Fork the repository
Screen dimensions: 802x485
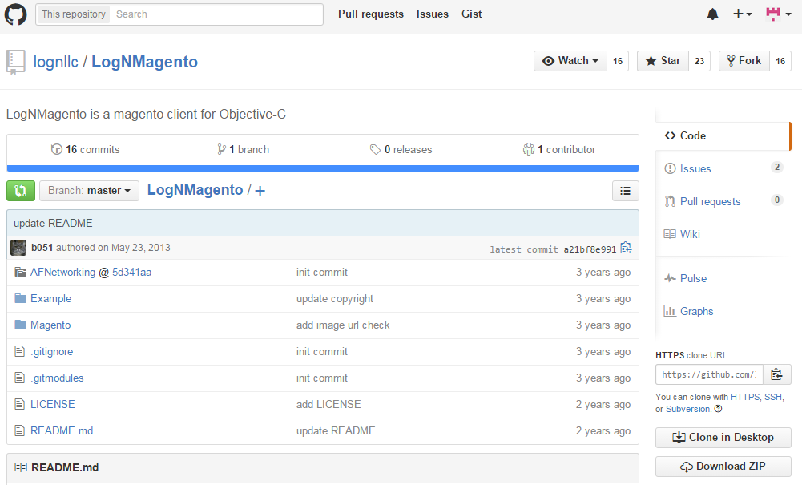pyautogui.click(x=744, y=61)
